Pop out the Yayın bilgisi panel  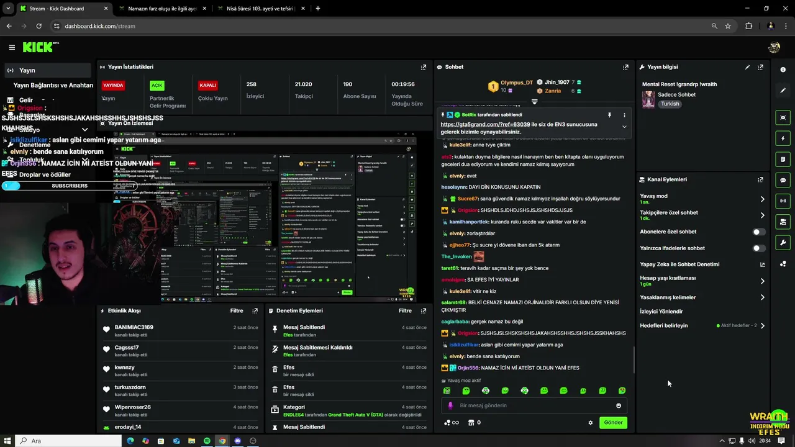(x=760, y=67)
